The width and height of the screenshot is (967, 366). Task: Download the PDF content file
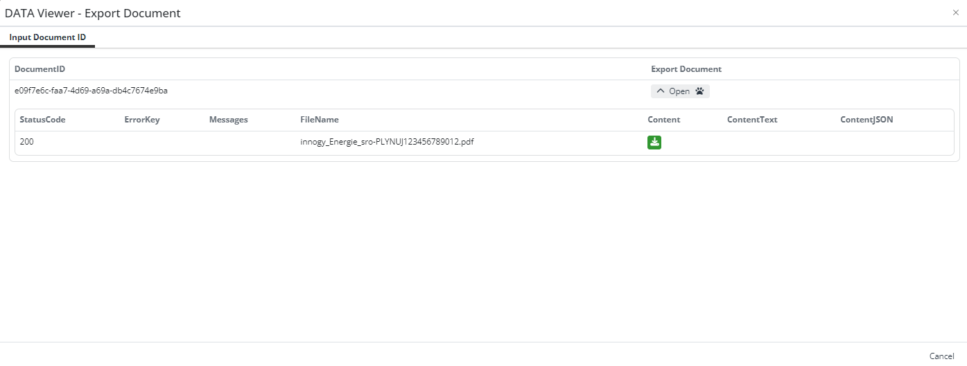click(x=654, y=143)
